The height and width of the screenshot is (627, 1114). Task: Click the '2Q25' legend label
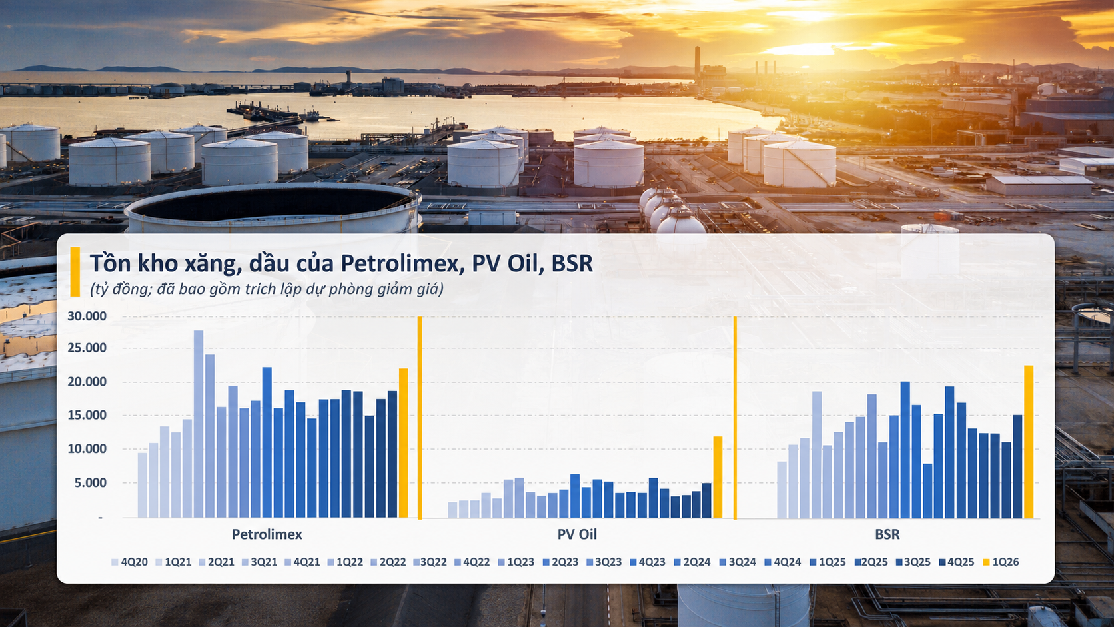pyautogui.click(x=875, y=562)
